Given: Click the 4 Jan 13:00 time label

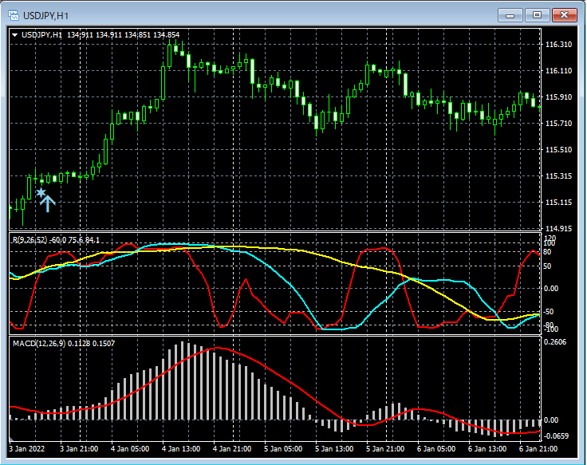Looking at the screenshot, I should (181, 450).
